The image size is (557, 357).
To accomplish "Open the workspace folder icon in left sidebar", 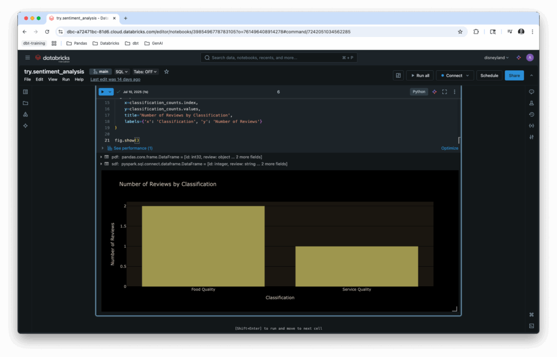I will (x=26, y=103).
